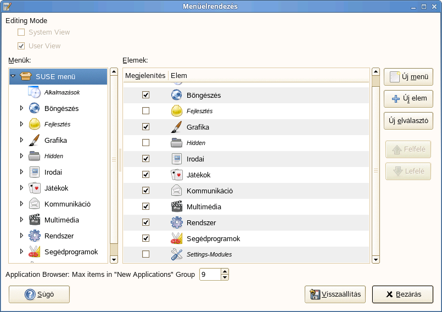This screenshot has width=442, height=312.
Task: Click the Hidden folder icon in Menük tree
Action: click(x=35, y=156)
